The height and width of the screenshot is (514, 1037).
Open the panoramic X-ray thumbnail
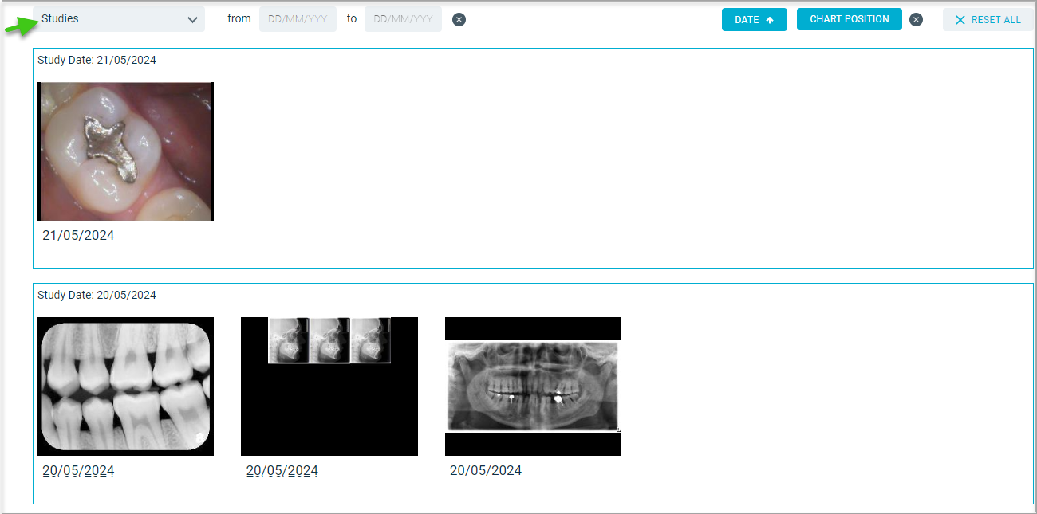tap(533, 386)
